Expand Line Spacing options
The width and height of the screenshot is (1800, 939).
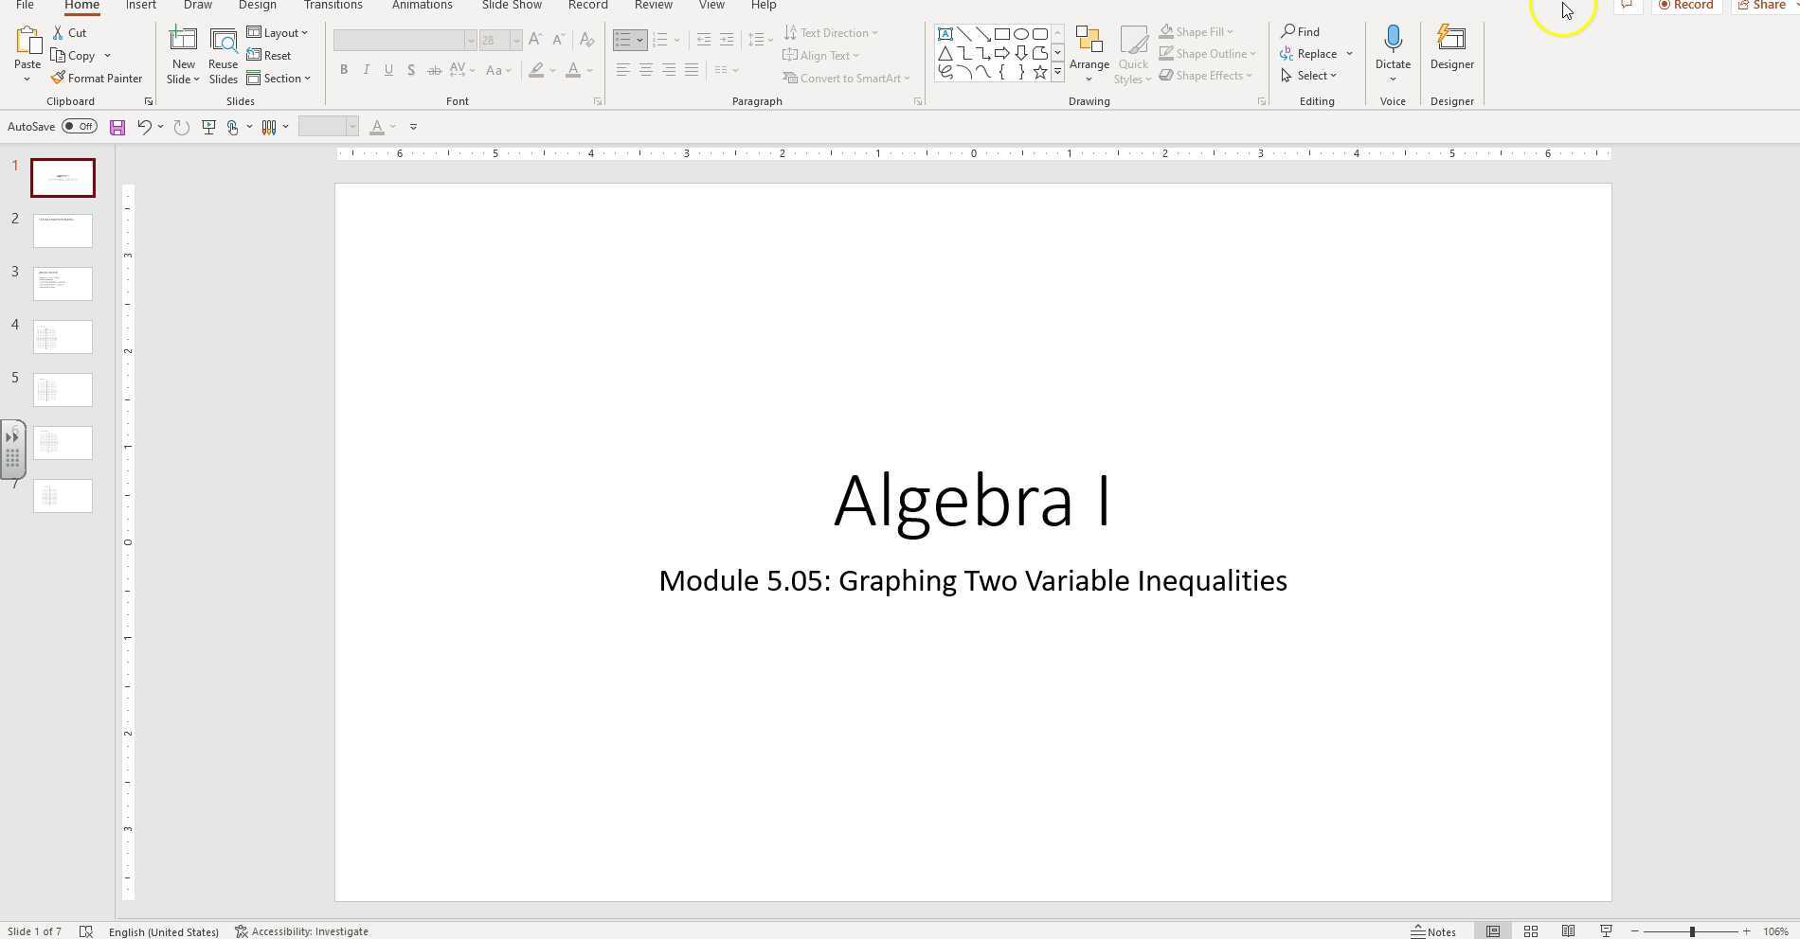760,40
